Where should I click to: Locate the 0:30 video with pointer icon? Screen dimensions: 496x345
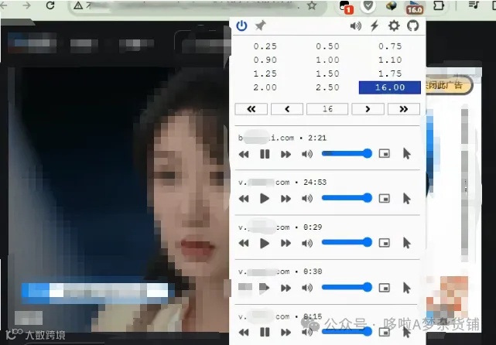(x=407, y=288)
